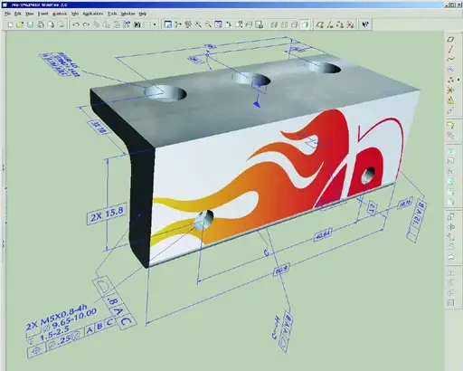The width and height of the screenshot is (463, 371).
Task: Create a new file with the New icon
Action: [x=11, y=24]
